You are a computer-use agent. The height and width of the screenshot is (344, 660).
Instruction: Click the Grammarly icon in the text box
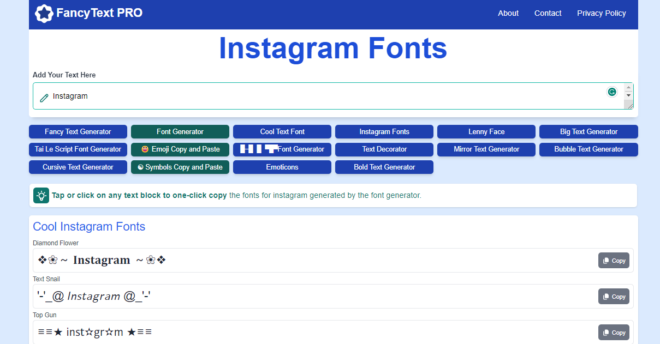(612, 92)
